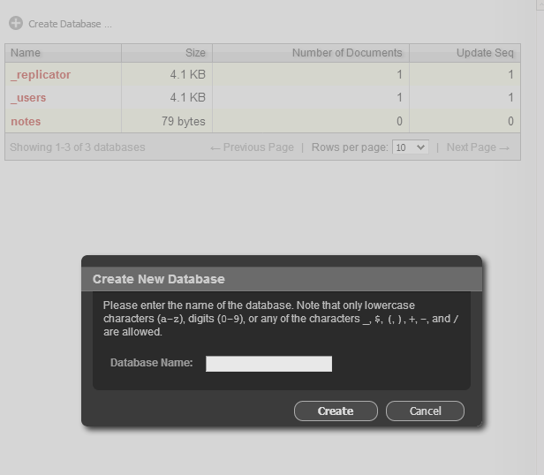Focus the Database Name input field
The image size is (544, 475).
(268, 364)
